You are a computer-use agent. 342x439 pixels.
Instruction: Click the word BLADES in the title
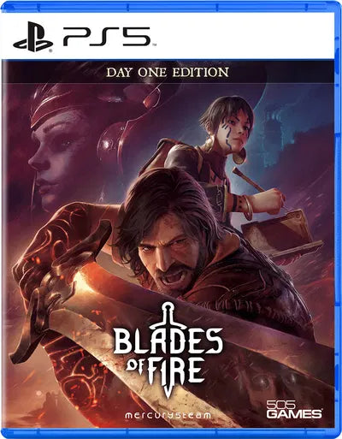168,341
